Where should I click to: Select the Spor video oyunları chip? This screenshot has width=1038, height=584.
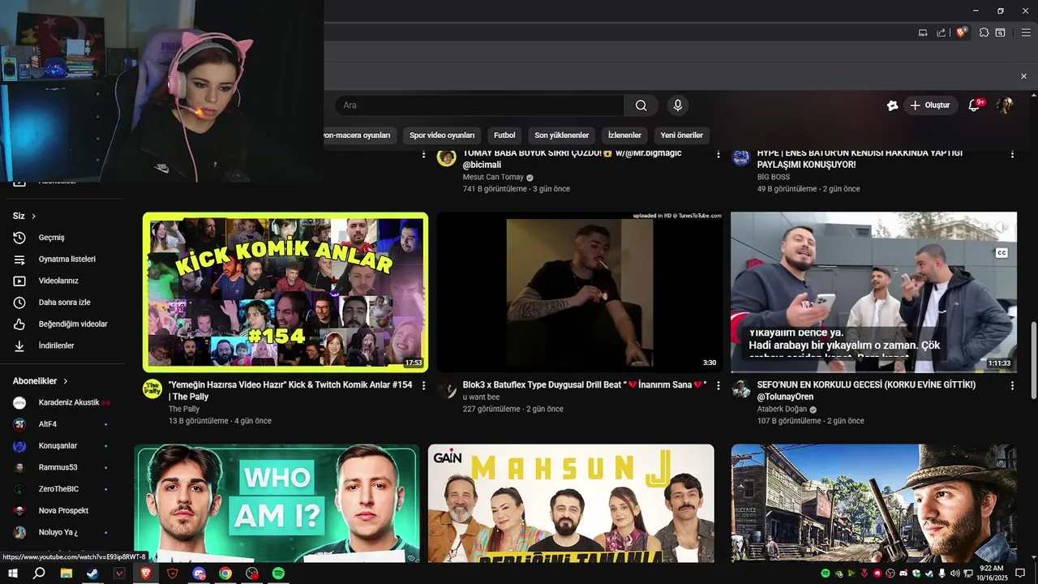(442, 135)
